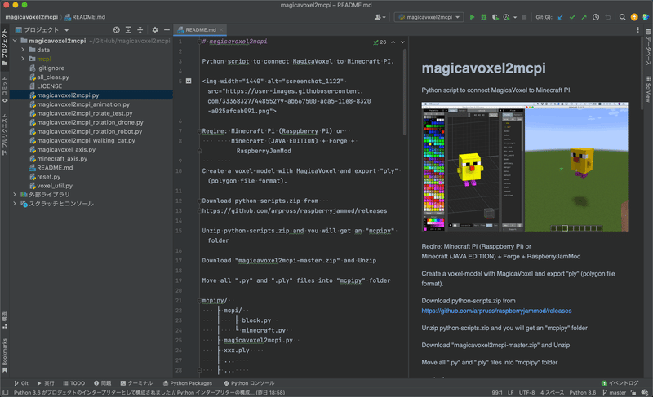Click the master Git branch widget
This screenshot has height=397, width=653.
614,392
